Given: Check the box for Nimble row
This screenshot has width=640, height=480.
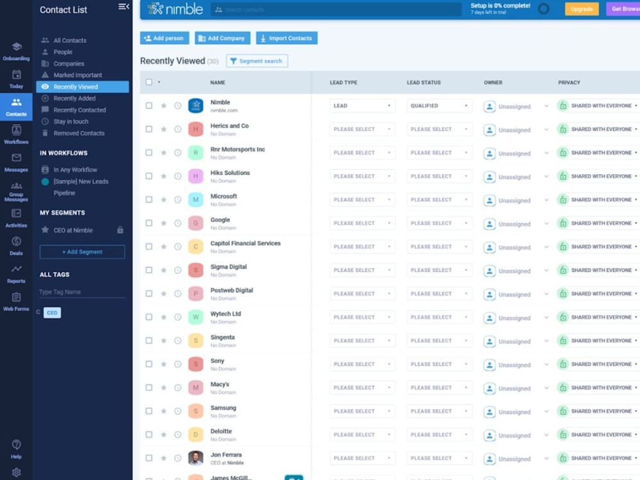Looking at the screenshot, I should pos(149,106).
